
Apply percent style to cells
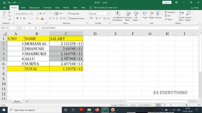pos(97,19)
